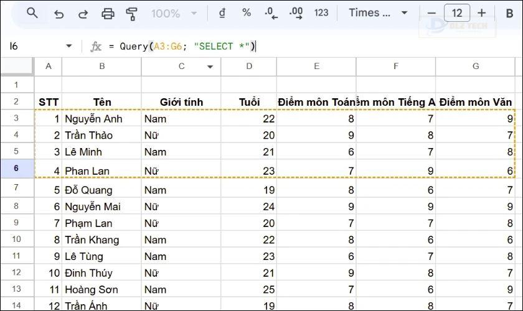Redo the last undone action
The height and width of the screenshot is (311, 523).
click(x=83, y=14)
